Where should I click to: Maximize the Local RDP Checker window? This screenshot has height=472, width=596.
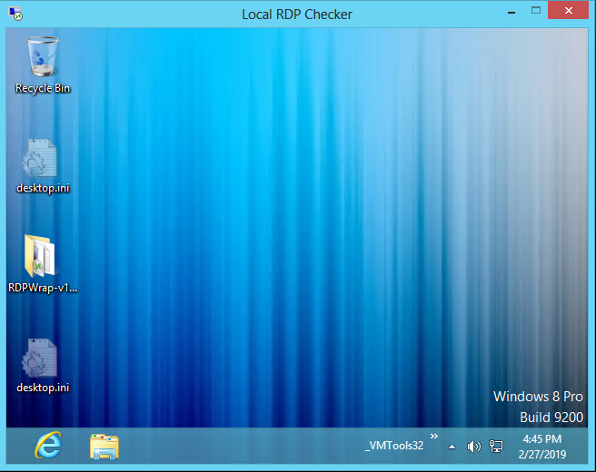[x=538, y=12]
